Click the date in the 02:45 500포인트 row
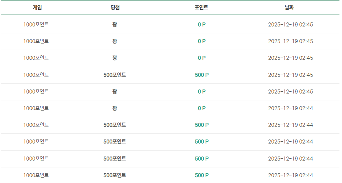 point(291,75)
